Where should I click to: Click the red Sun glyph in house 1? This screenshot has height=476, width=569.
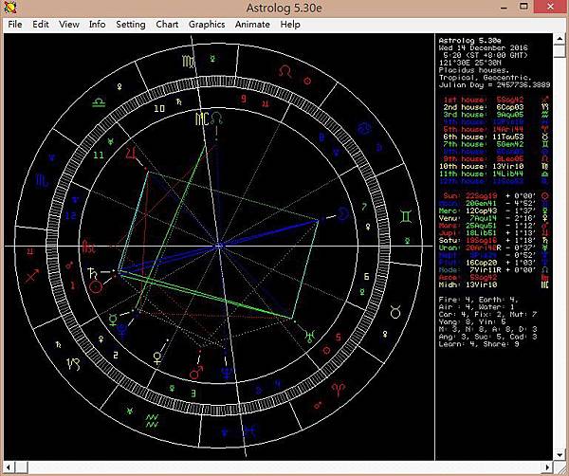pos(96,286)
